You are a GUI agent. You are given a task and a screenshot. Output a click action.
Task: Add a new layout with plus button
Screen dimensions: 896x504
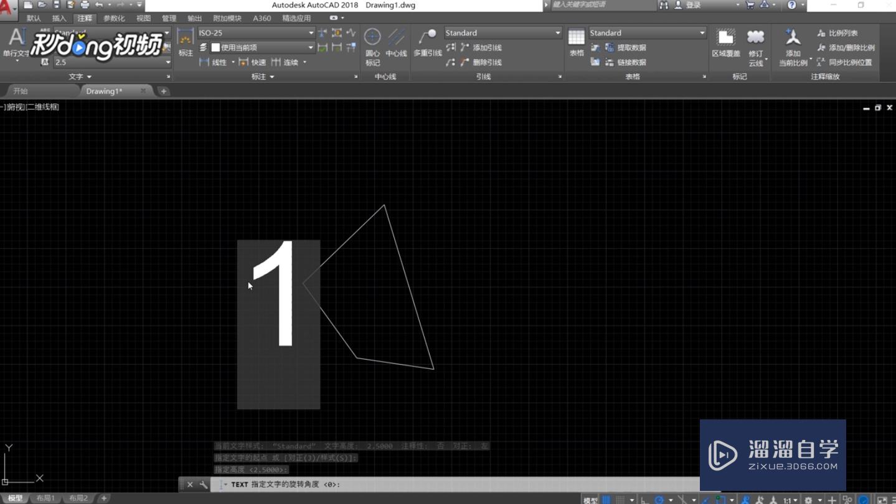coord(104,498)
